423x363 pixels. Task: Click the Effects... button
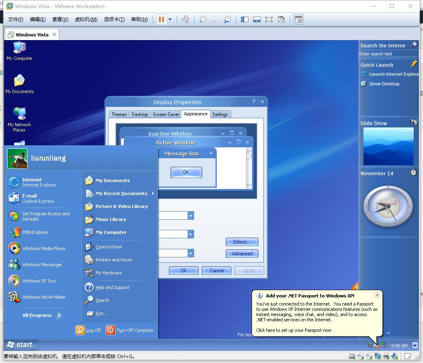click(242, 242)
